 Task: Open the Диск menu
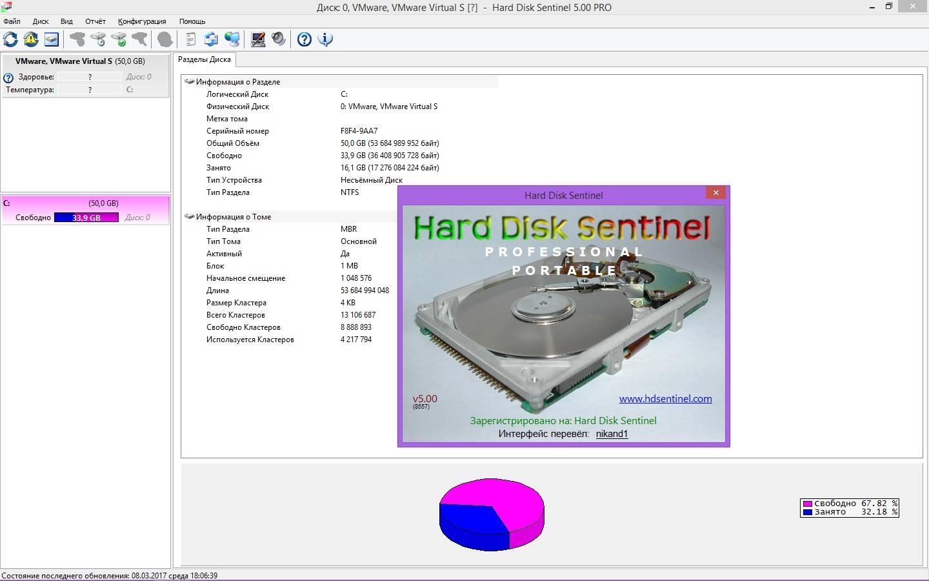[x=41, y=21]
